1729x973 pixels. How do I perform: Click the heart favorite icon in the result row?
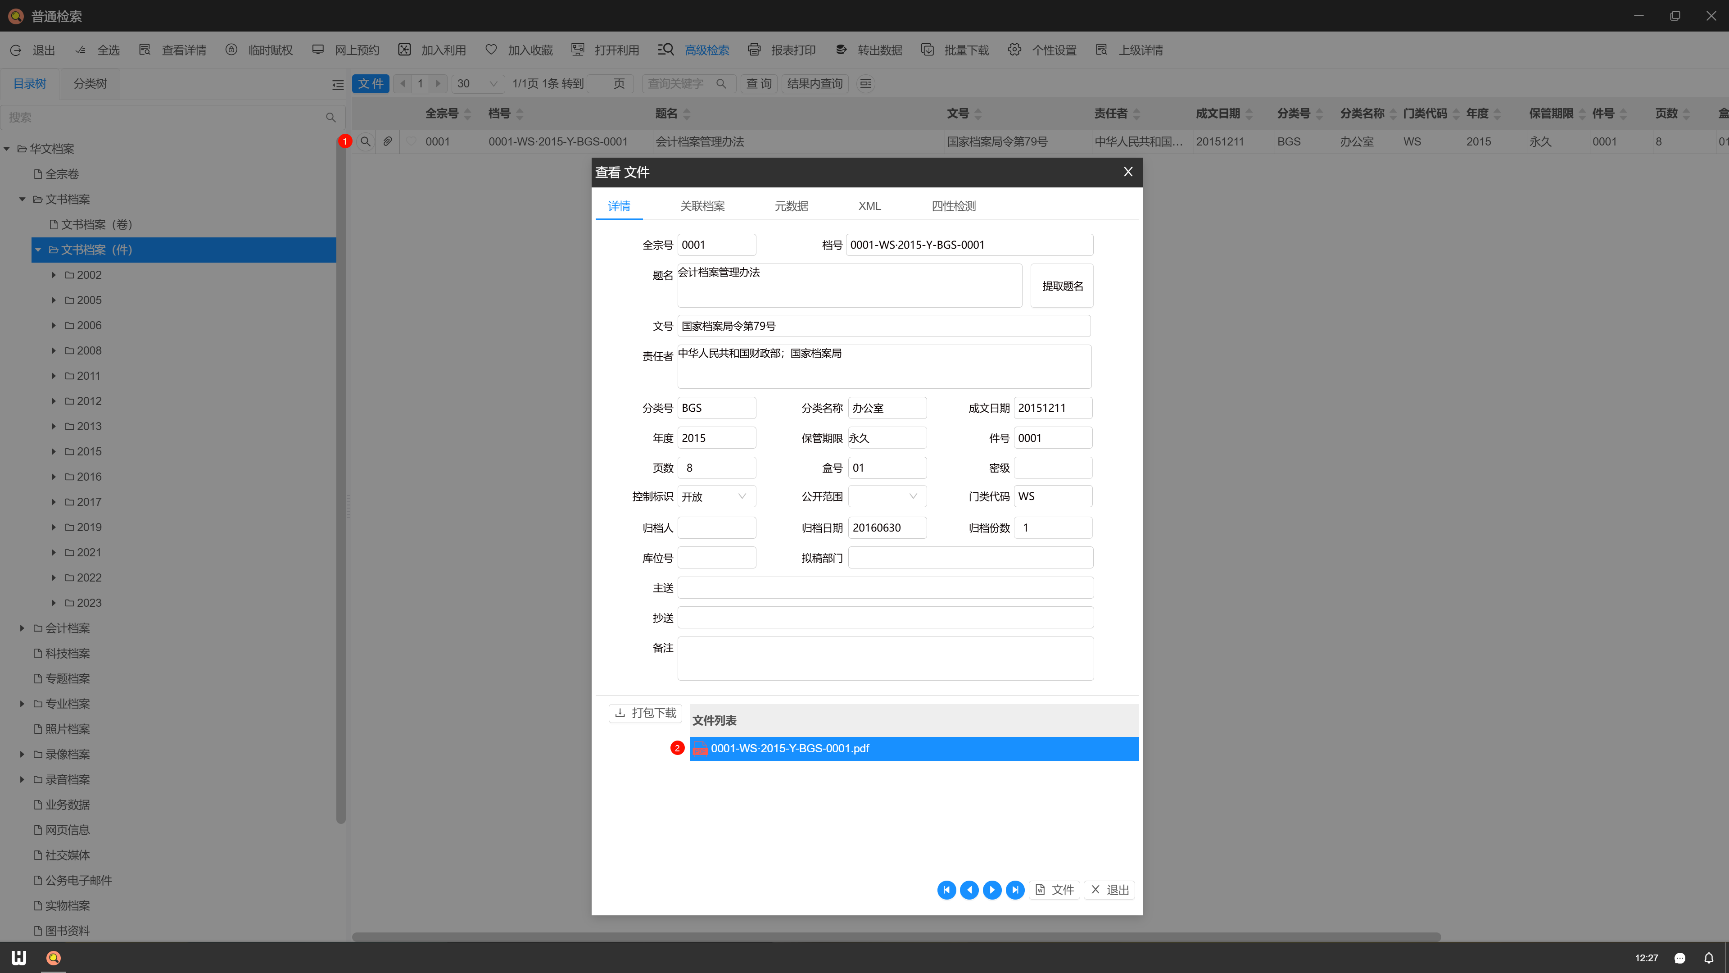[x=411, y=142]
